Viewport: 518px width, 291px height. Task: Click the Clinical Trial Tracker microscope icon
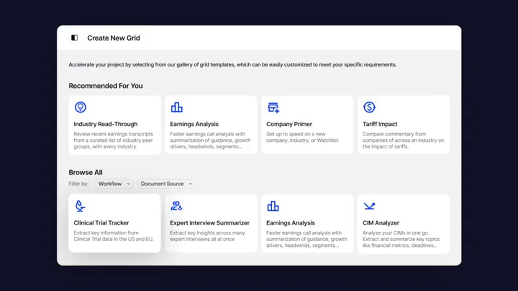coord(80,206)
